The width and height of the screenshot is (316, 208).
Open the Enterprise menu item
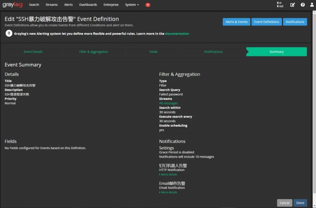coord(111,5)
